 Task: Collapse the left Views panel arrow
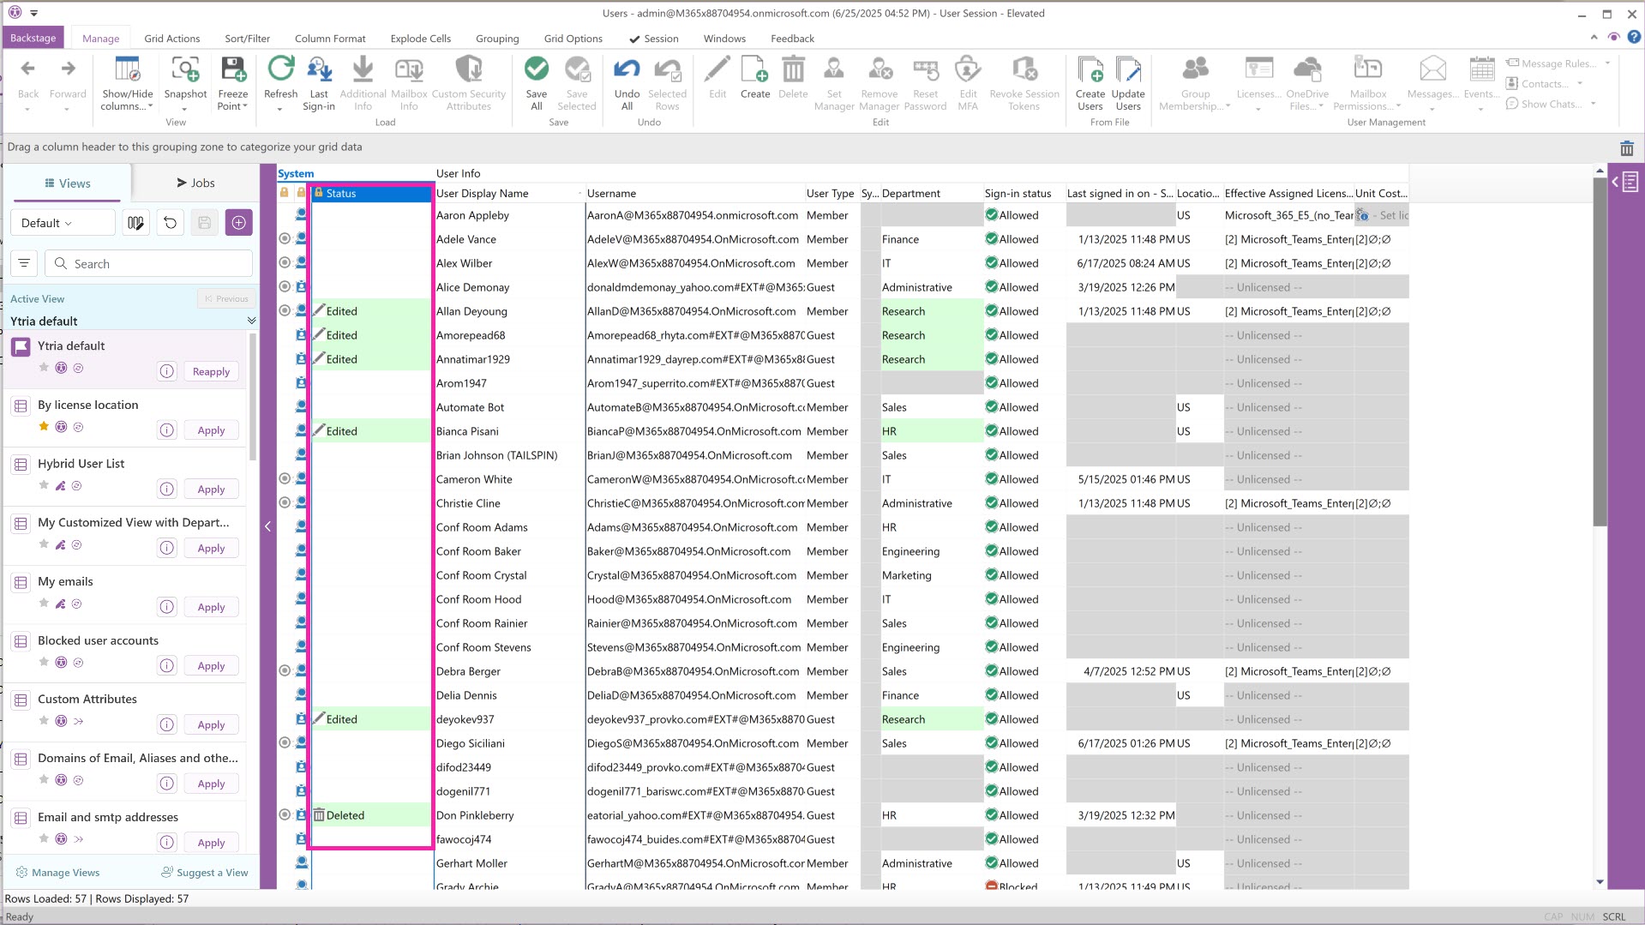pos(267,526)
